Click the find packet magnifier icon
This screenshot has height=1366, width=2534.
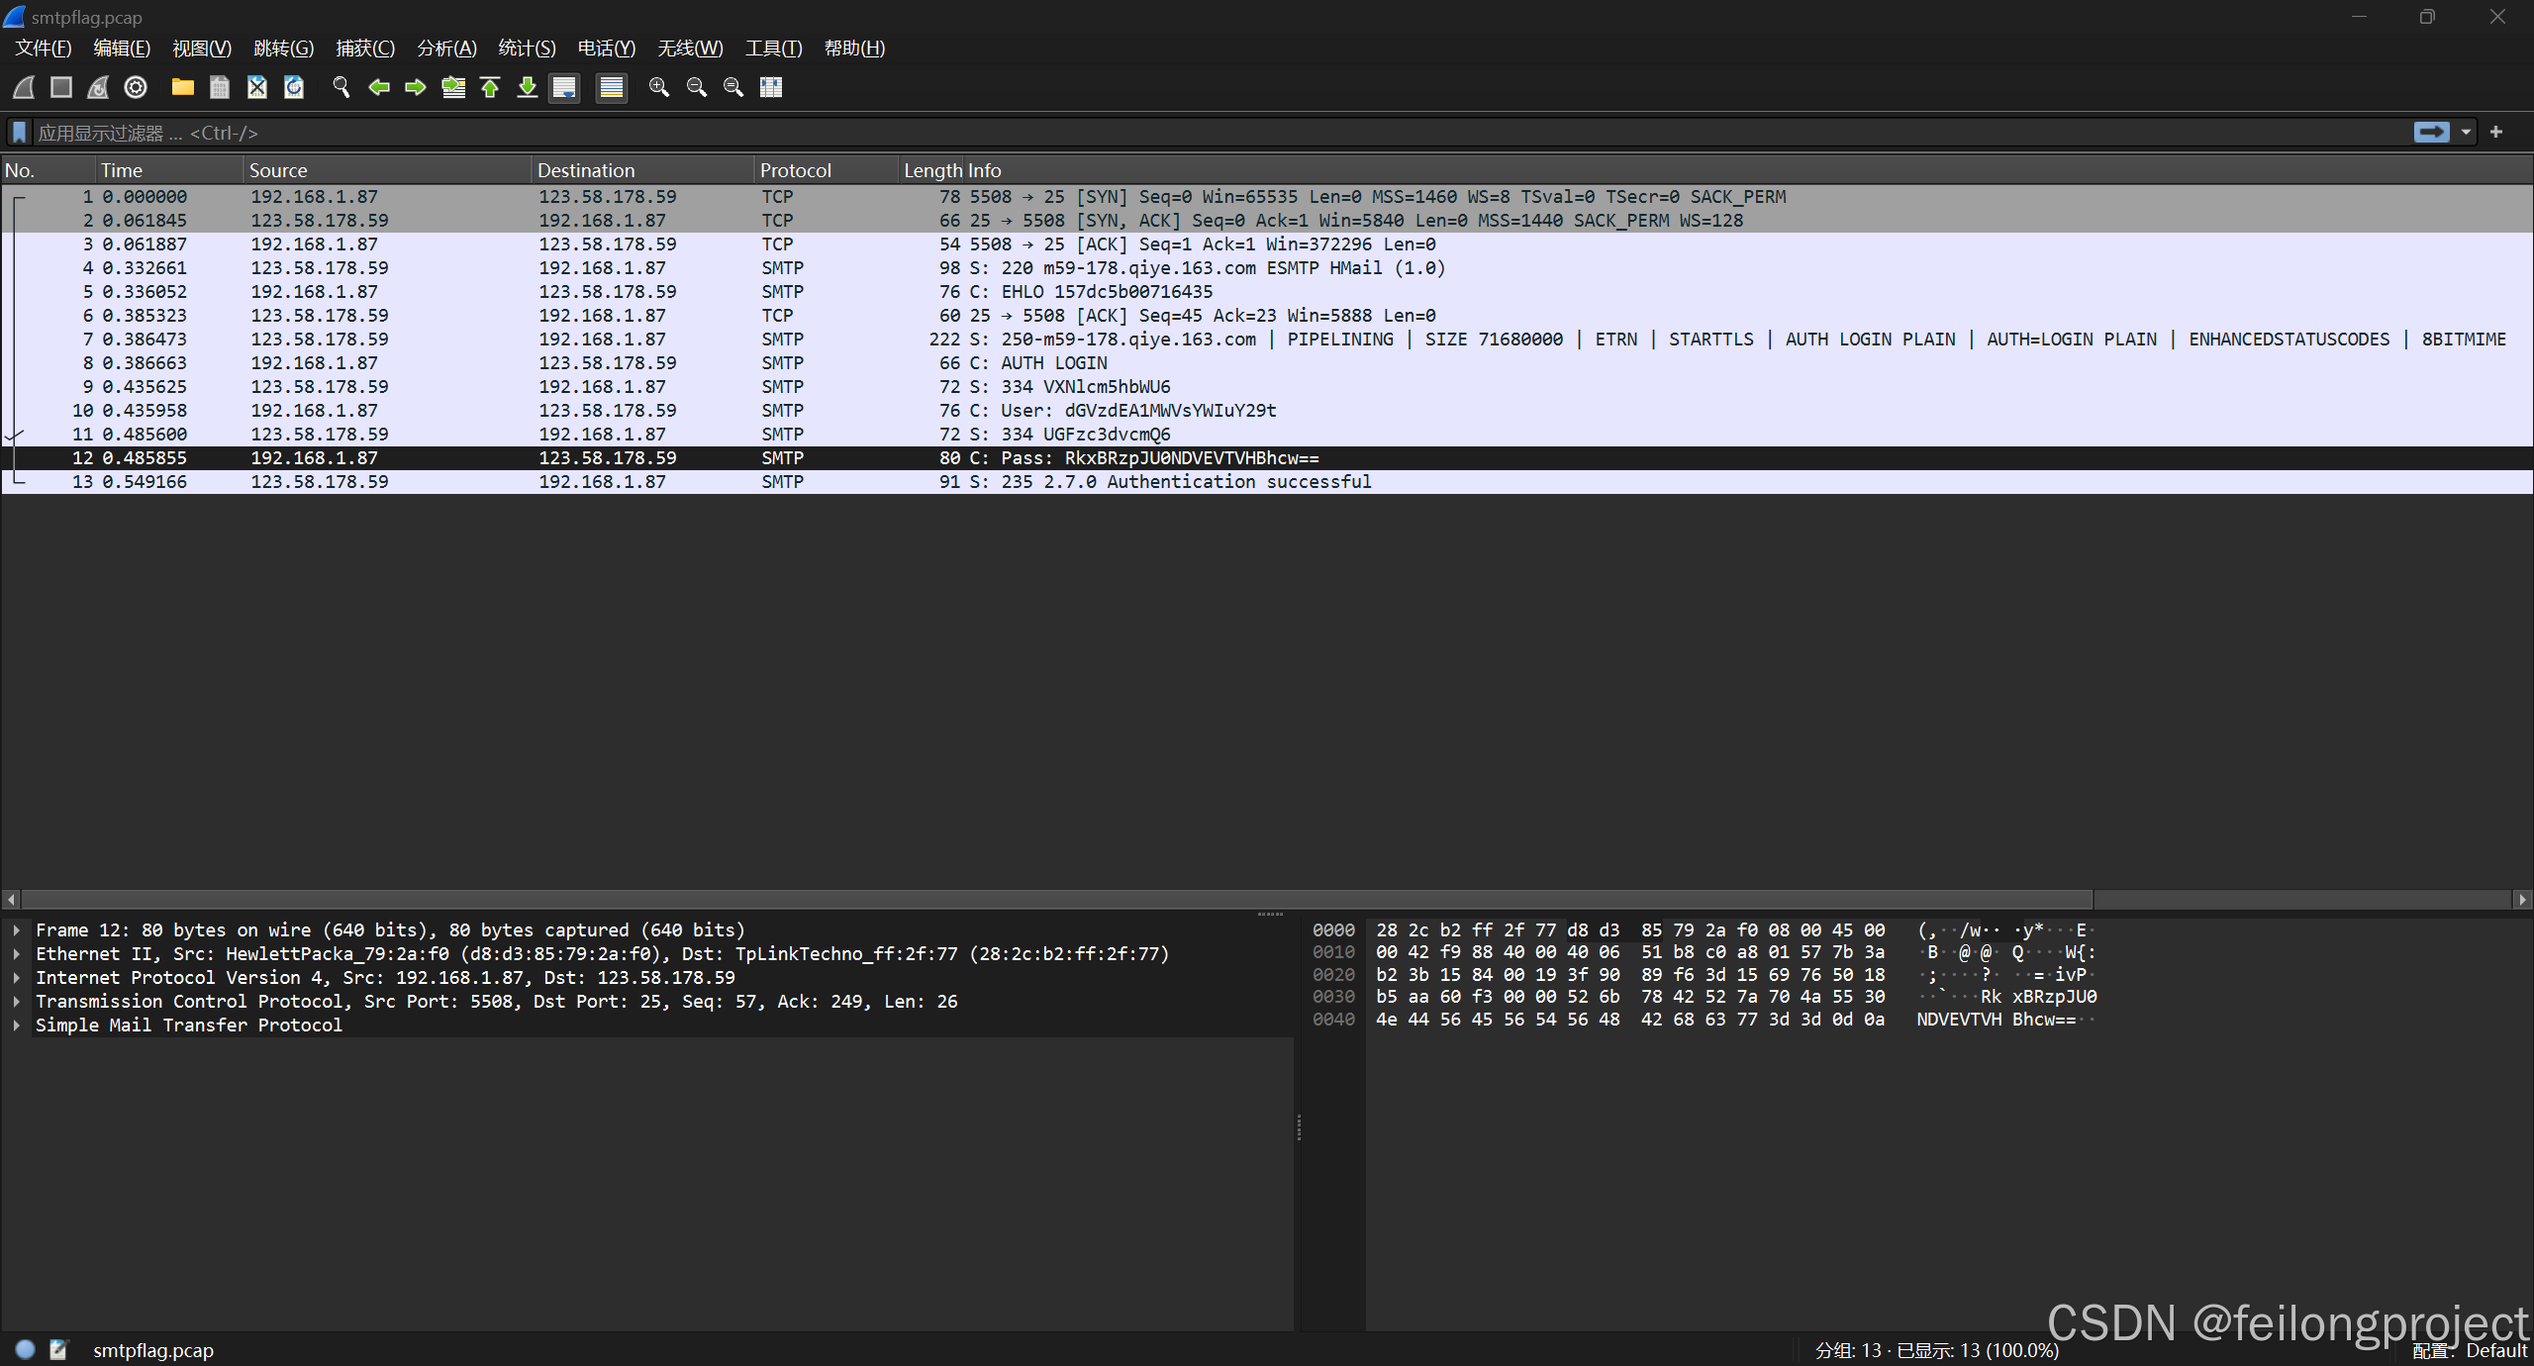(341, 87)
